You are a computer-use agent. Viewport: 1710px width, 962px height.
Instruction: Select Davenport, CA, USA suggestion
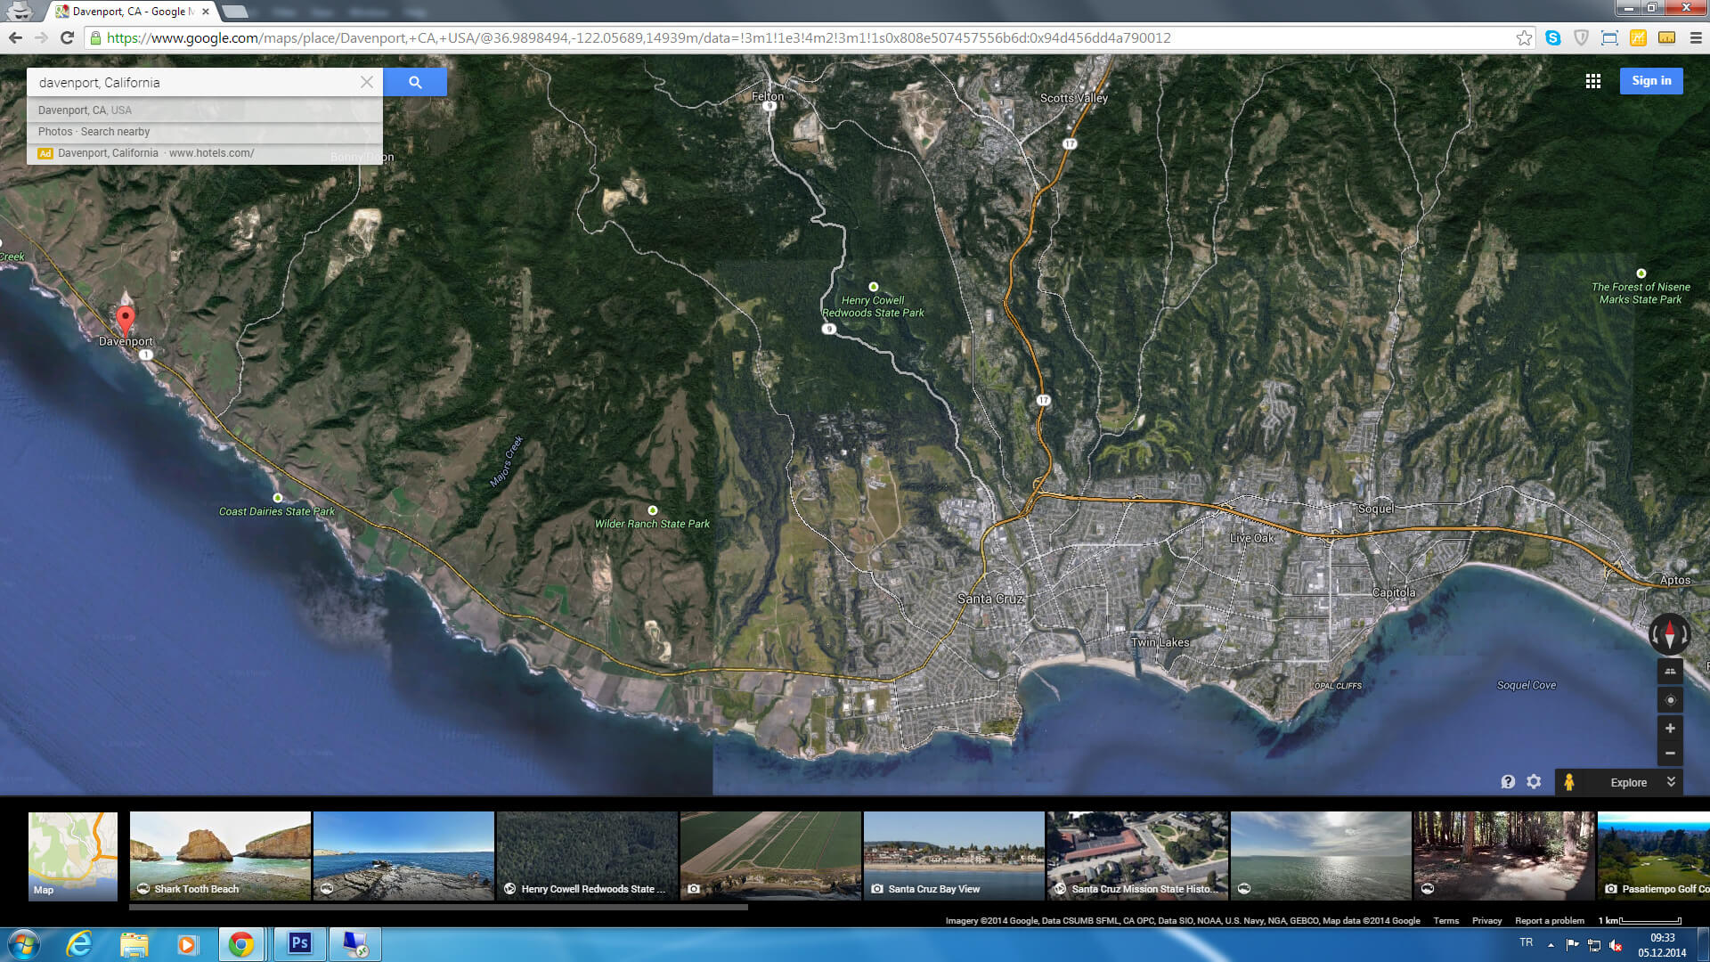tap(85, 110)
